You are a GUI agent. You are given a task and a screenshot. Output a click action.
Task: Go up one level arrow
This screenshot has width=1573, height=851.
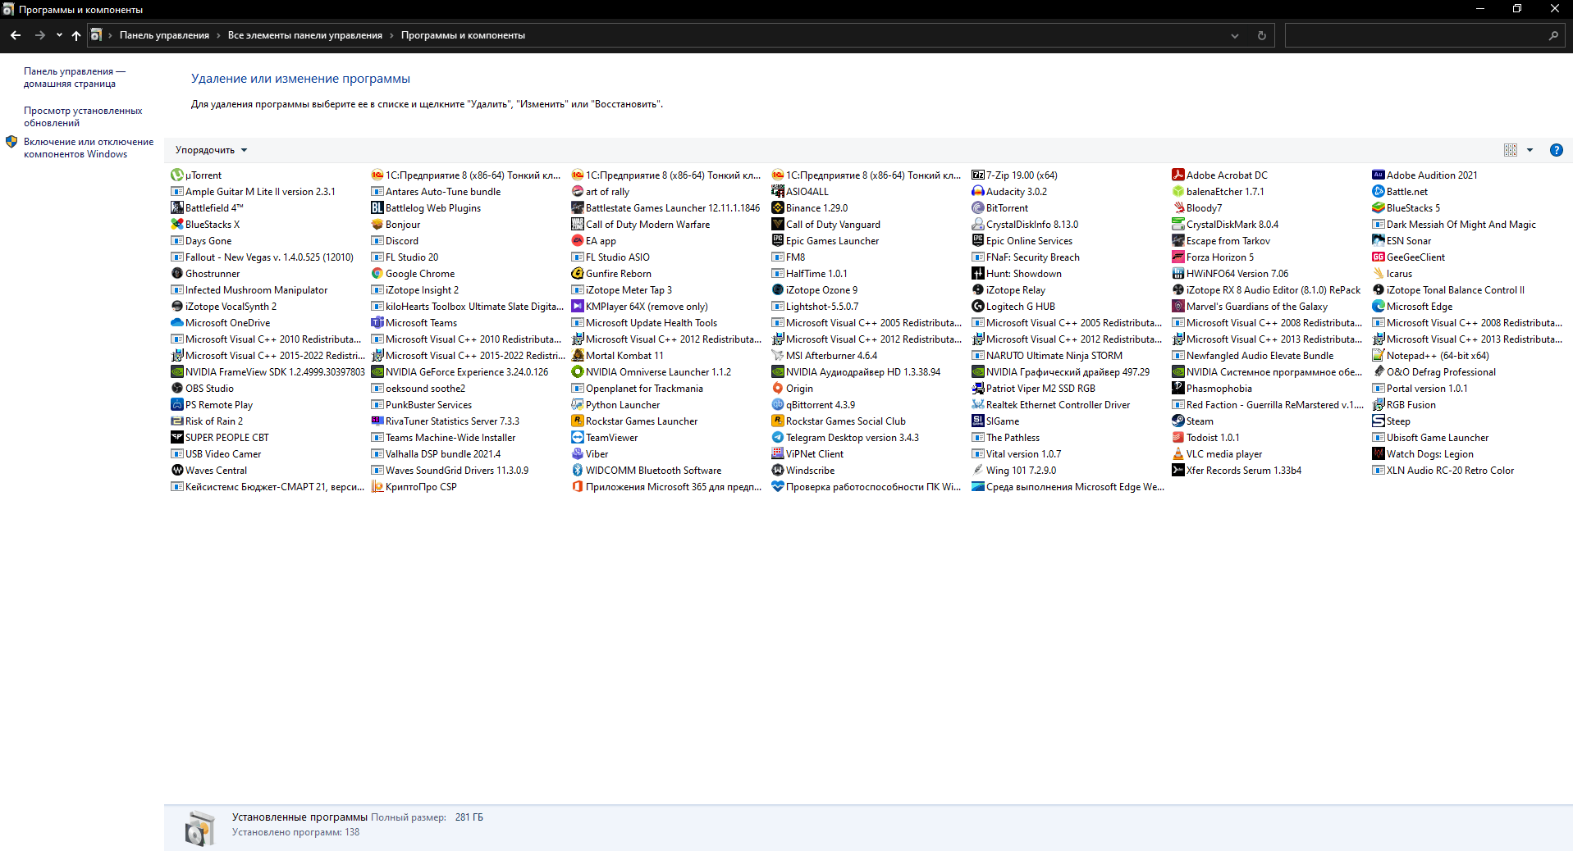(76, 35)
